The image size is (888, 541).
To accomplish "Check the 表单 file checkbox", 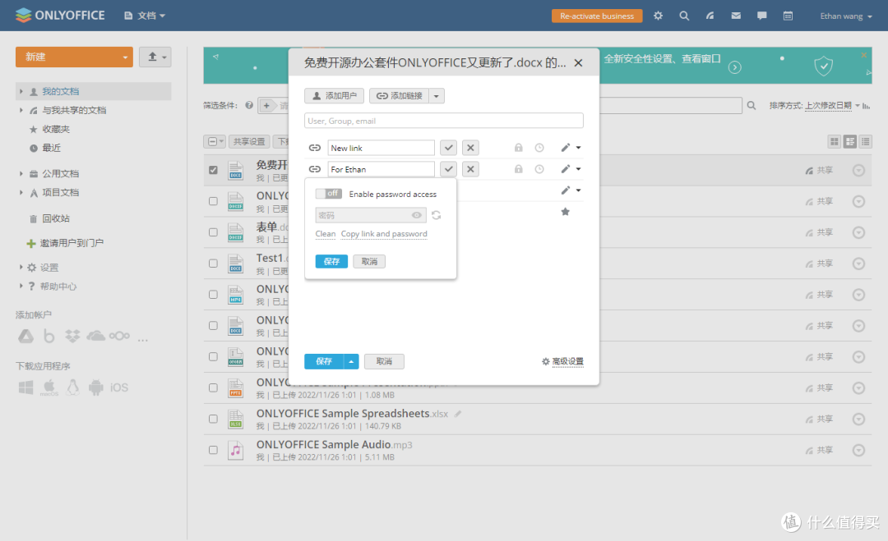I will click(213, 232).
